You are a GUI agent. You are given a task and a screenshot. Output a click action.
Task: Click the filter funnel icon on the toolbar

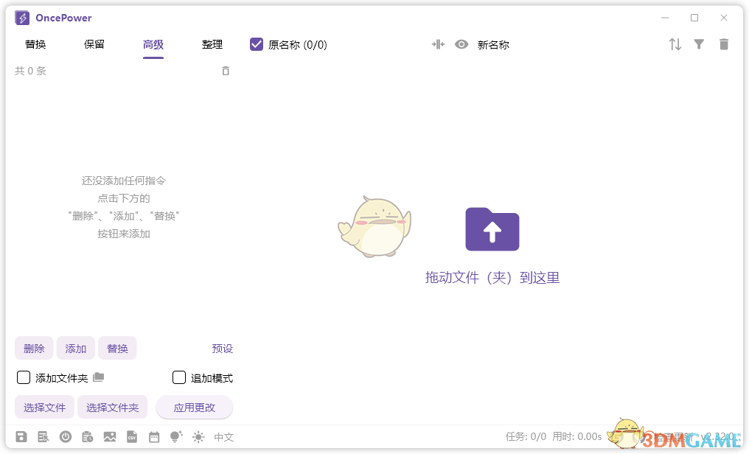coord(698,44)
